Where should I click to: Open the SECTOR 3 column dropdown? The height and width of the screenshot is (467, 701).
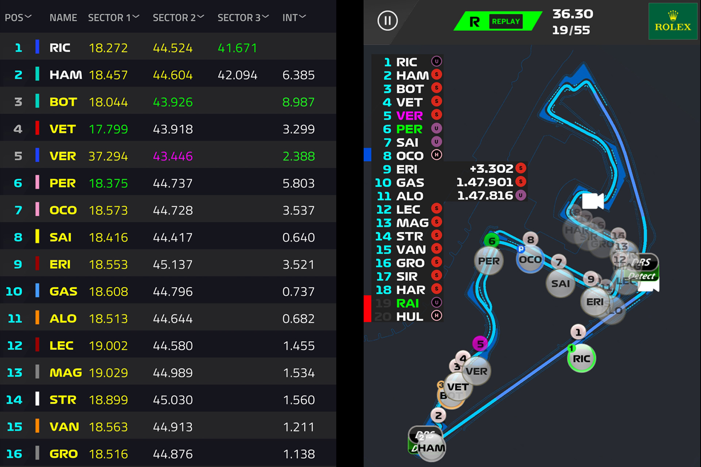click(243, 17)
